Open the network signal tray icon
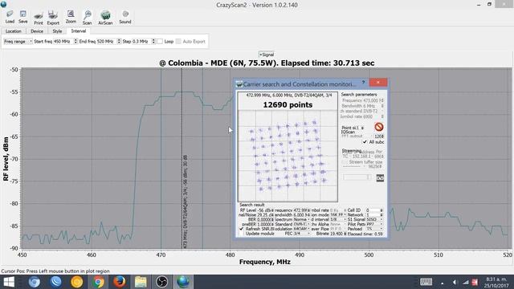Screen dimensions: 514x289 (x=466, y=282)
